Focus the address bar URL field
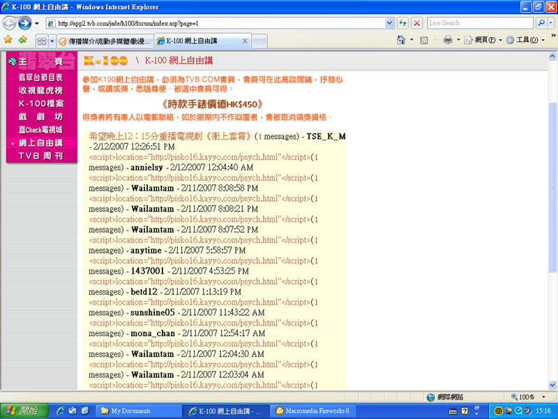This screenshot has width=558, height=419. point(216,24)
